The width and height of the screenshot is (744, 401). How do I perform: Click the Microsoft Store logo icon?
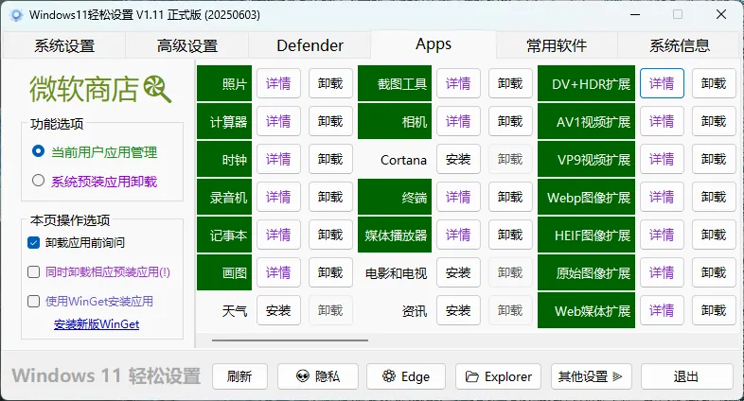pos(157,90)
